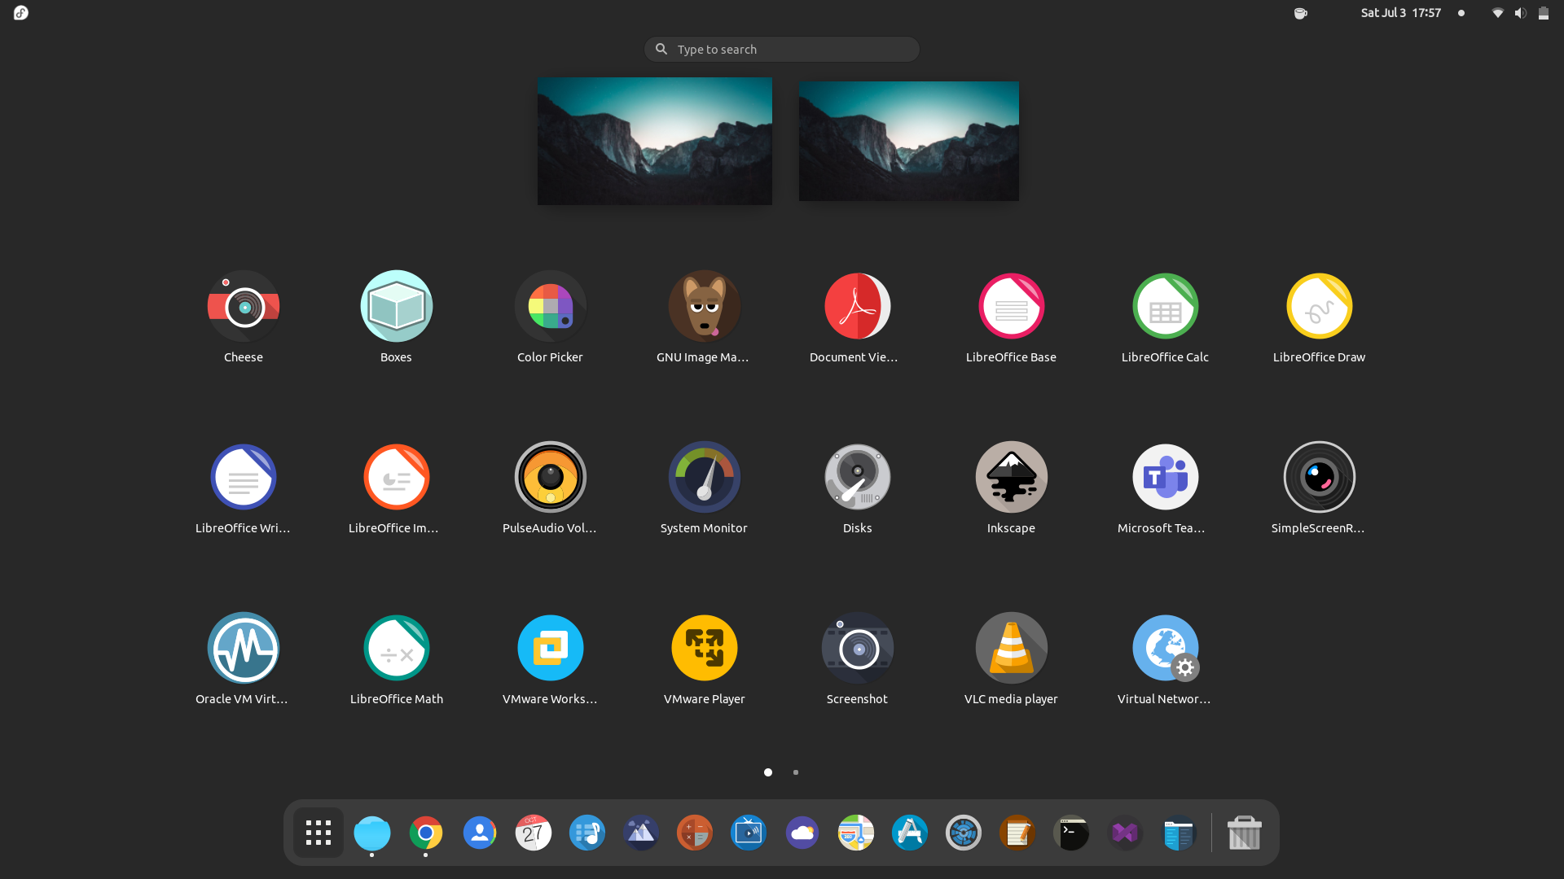Launch System Monitor
This screenshot has height=879, width=1564.
point(704,478)
